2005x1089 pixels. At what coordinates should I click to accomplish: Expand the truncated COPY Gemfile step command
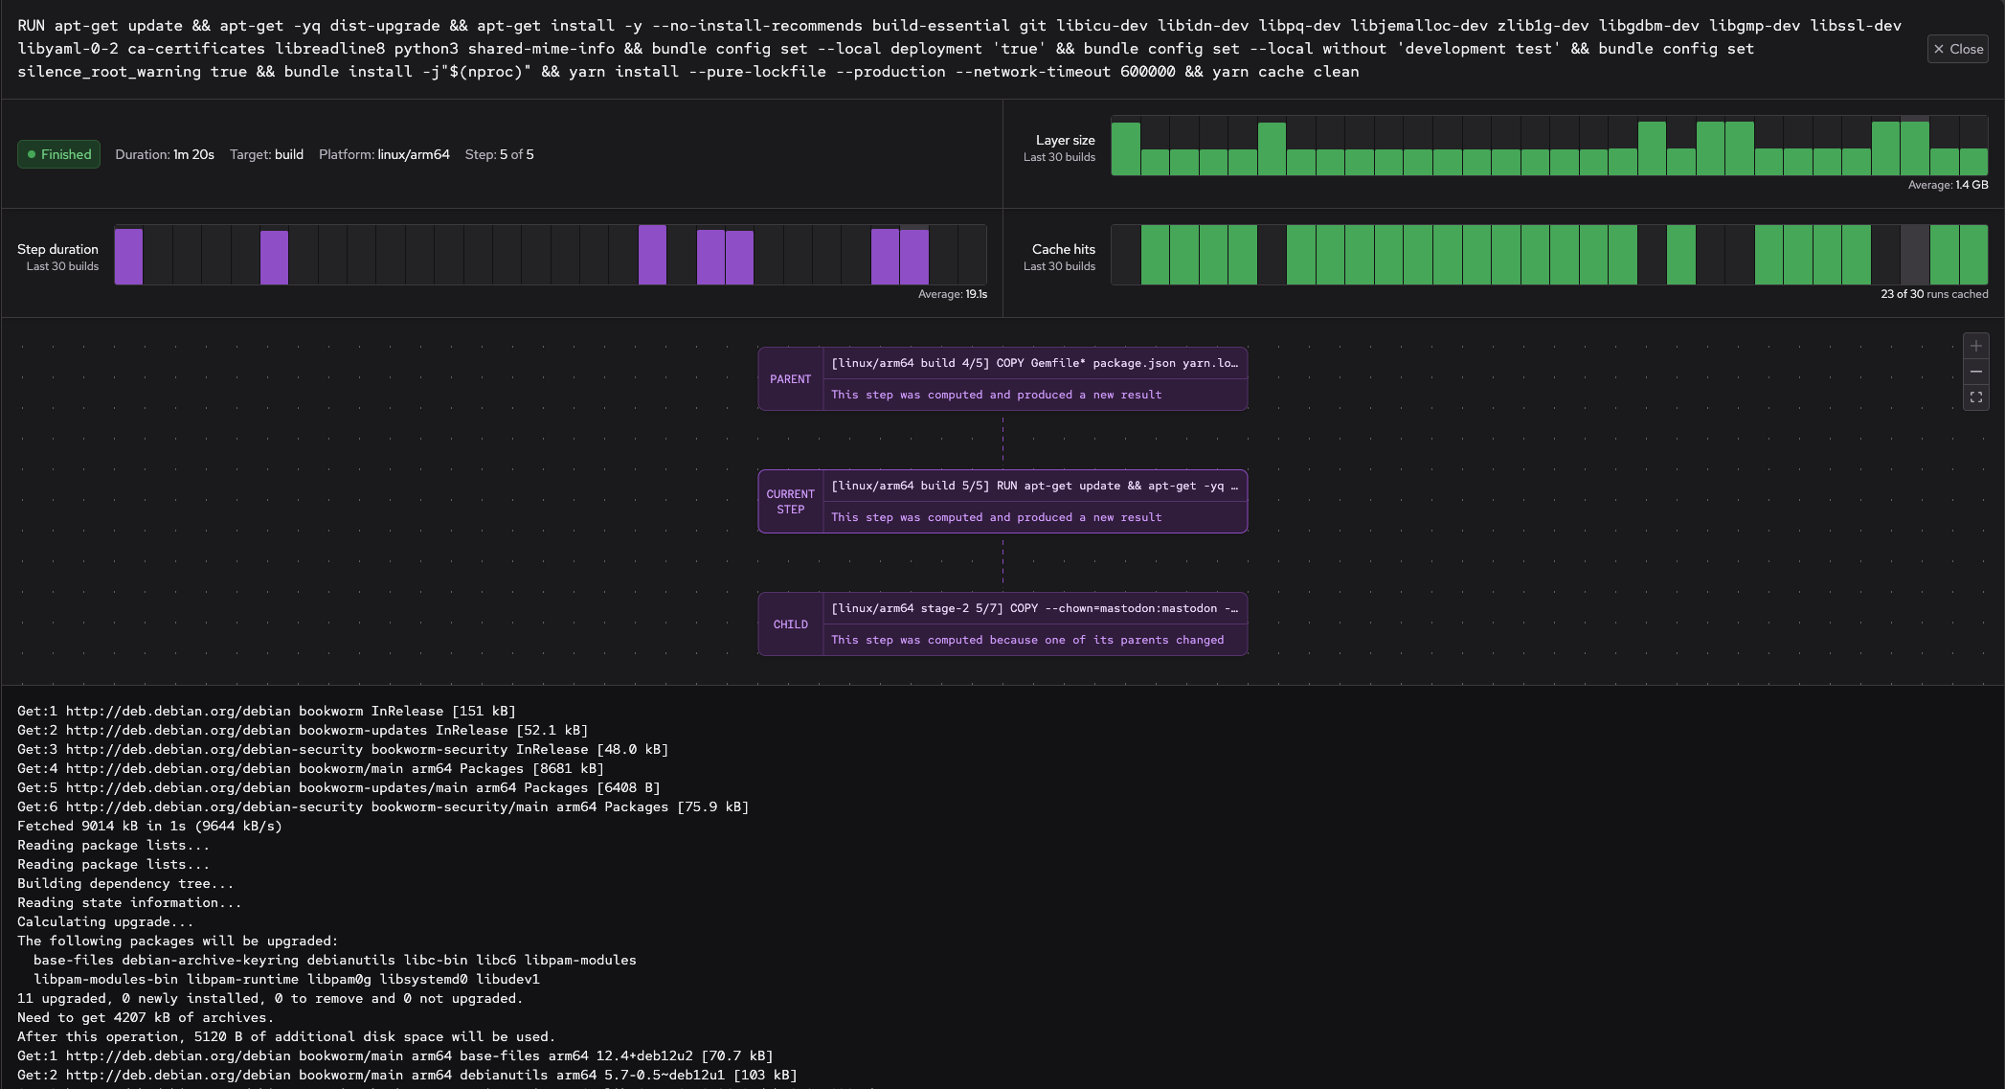pyautogui.click(x=1235, y=363)
